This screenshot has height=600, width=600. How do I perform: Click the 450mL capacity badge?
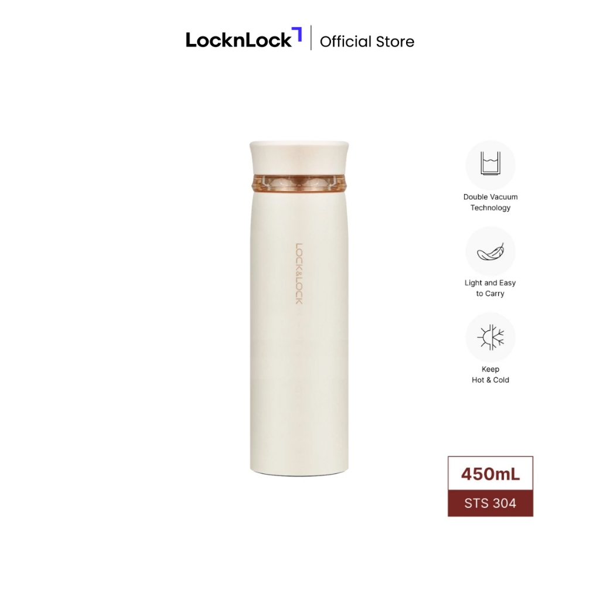(x=490, y=473)
